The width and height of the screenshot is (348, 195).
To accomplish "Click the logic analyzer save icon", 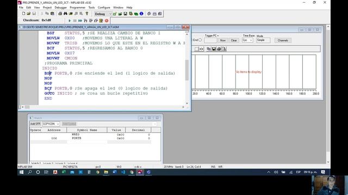I will tap(214, 49).
